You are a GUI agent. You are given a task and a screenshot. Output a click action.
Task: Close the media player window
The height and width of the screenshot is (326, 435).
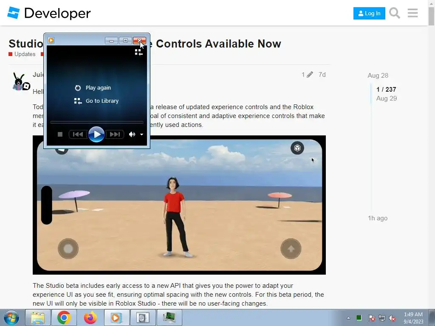click(x=139, y=41)
